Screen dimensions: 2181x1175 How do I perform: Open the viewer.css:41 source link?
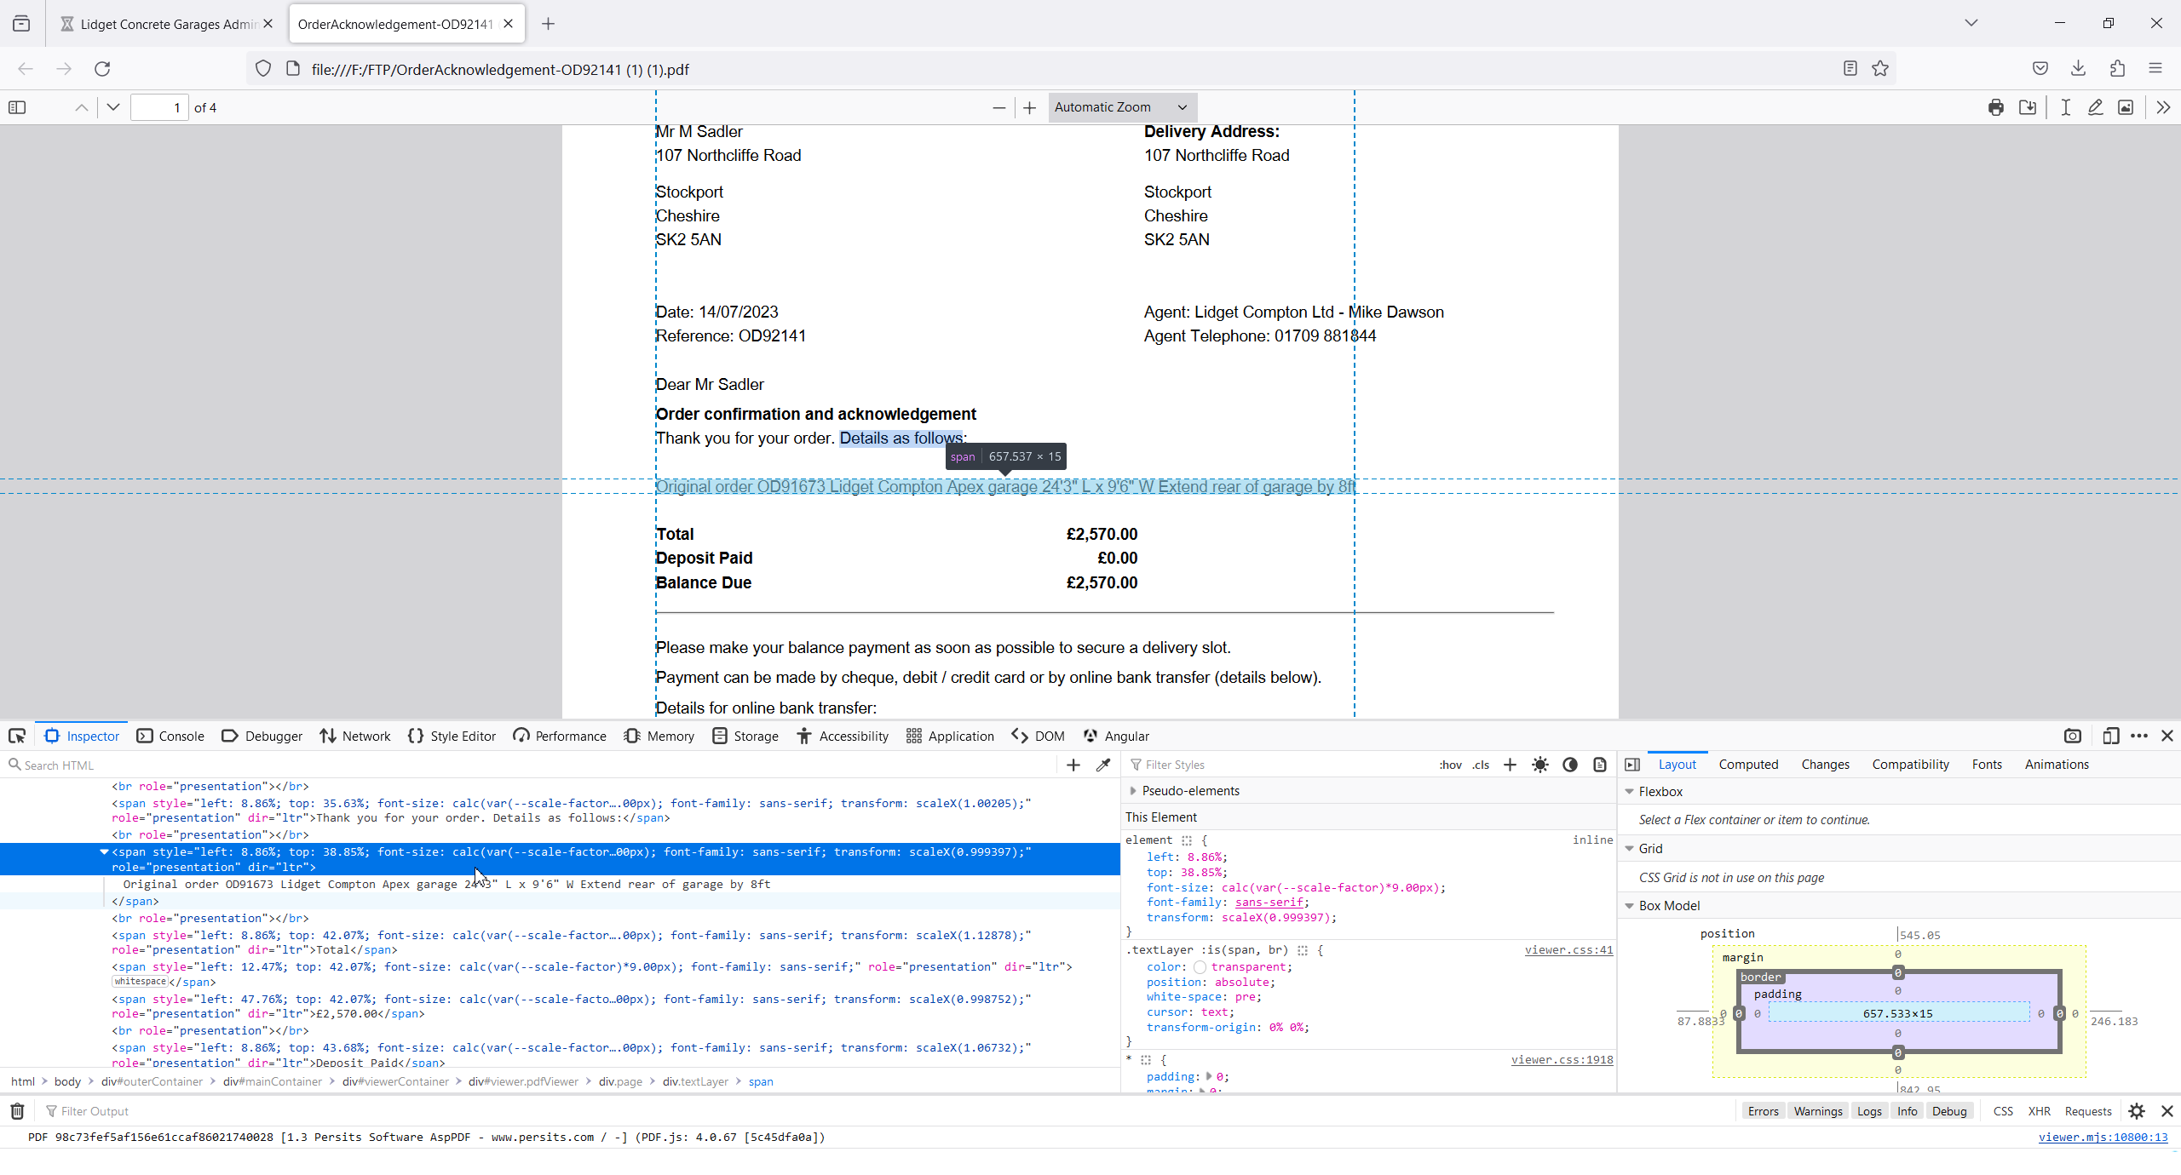(x=1568, y=950)
